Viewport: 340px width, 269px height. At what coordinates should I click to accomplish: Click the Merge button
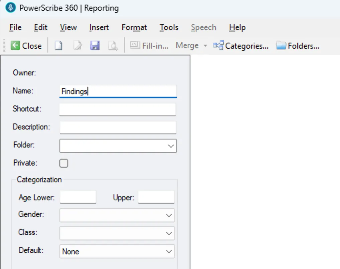point(187,46)
